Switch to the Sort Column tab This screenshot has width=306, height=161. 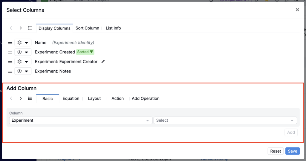(87, 28)
